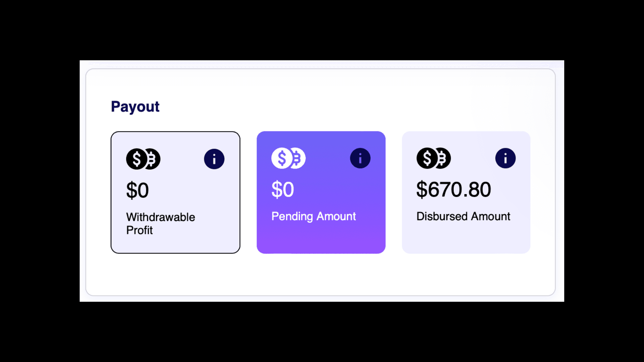Click the Withdrawable Profit label text
The height and width of the screenshot is (362, 644).
[161, 224]
